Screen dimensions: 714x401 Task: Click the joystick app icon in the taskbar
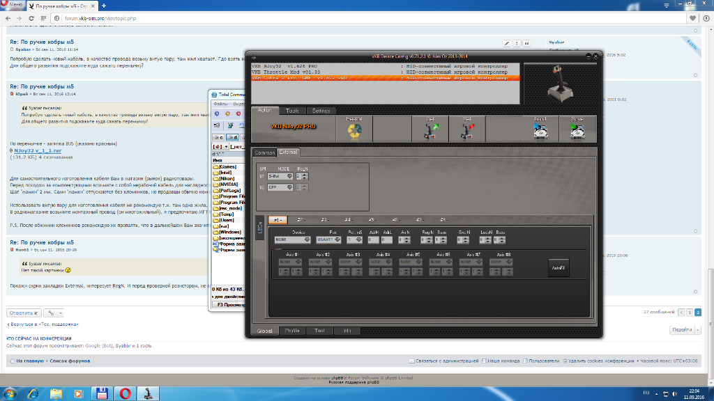point(150,393)
